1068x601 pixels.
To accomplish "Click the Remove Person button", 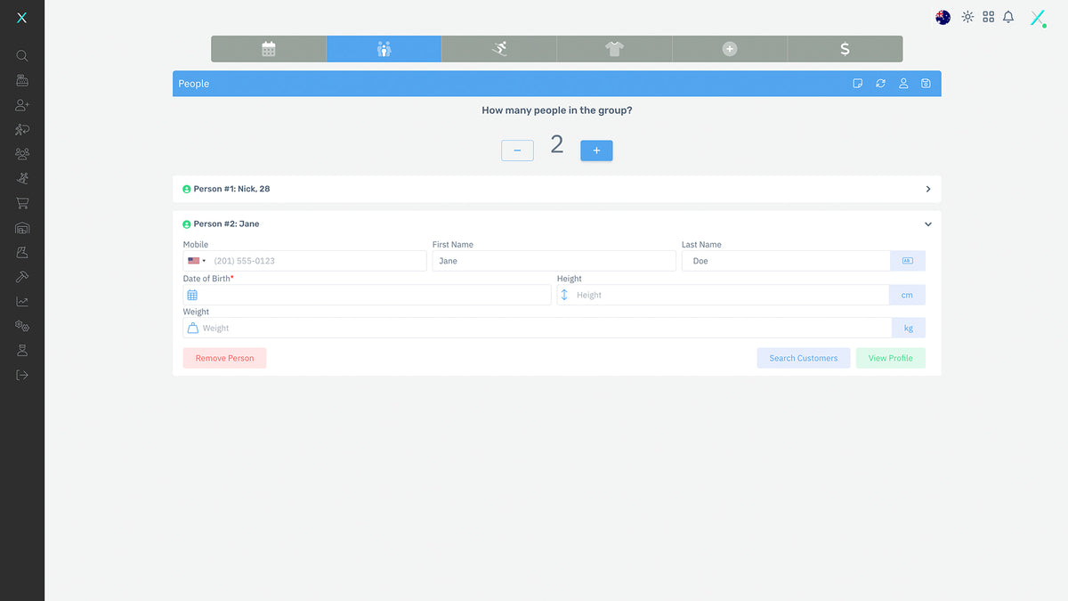I will point(224,358).
